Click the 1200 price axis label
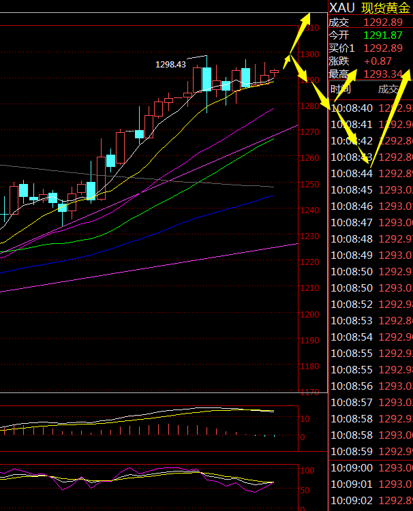The height and width of the screenshot is (511, 413). (309, 315)
